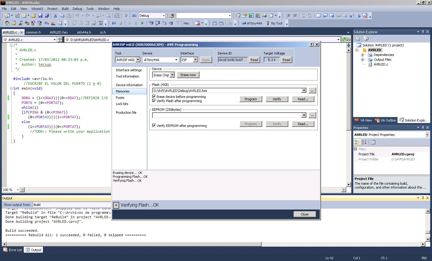Screen dimensions: 432x261
Task: Expand the Dependencies tree node
Action: click(362, 55)
